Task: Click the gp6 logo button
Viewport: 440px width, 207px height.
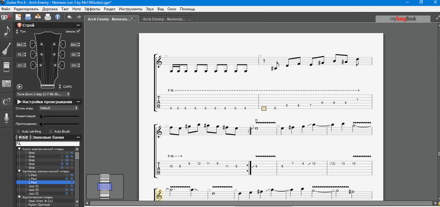Action: [6, 17]
